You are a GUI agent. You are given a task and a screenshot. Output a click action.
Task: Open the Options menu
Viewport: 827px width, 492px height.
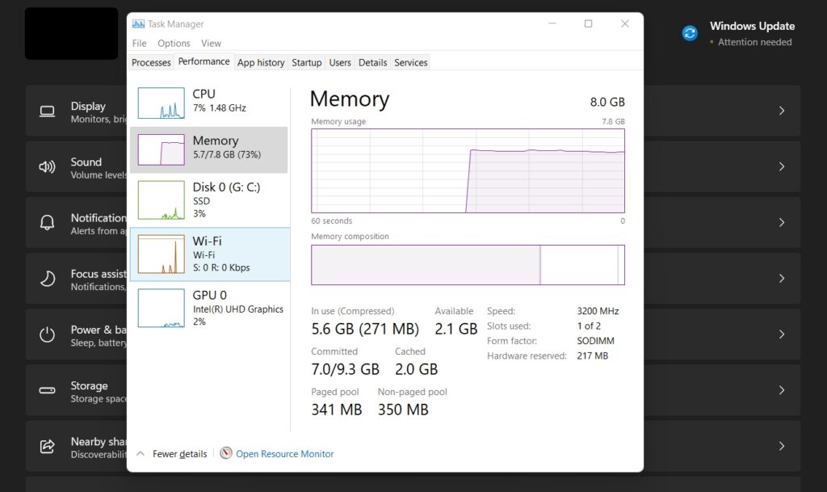173,43
